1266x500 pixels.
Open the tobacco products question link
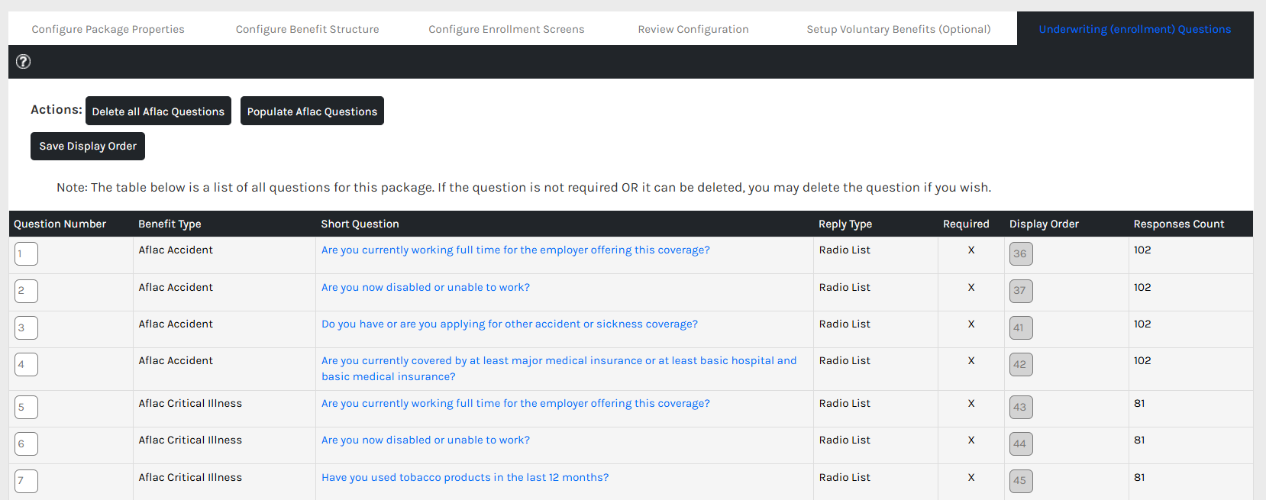(464, 478)
